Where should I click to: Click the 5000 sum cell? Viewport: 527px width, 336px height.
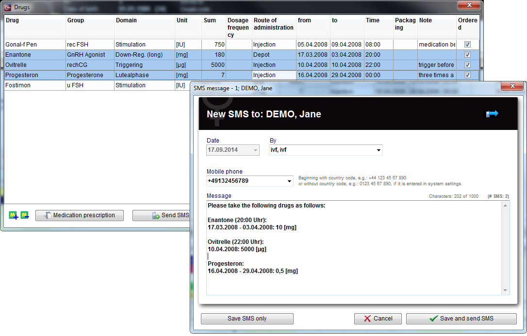(x=214, y=65)
